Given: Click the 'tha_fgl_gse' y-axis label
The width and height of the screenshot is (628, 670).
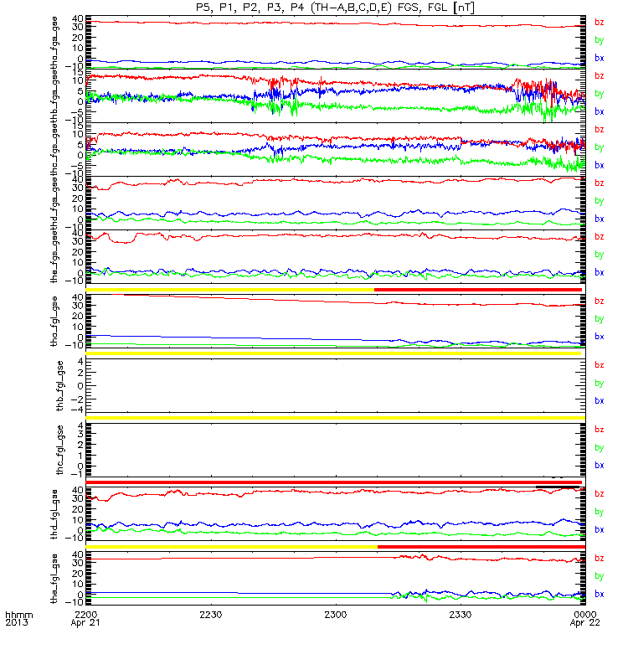Looking at the screenshot, I should point(54,322).
